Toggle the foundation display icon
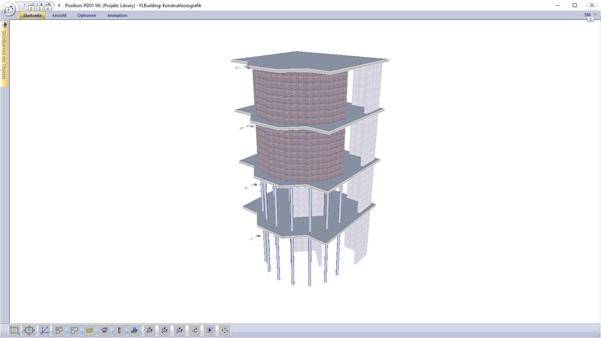The width and height of the screenshot is (601, 338). coord(134,330)
